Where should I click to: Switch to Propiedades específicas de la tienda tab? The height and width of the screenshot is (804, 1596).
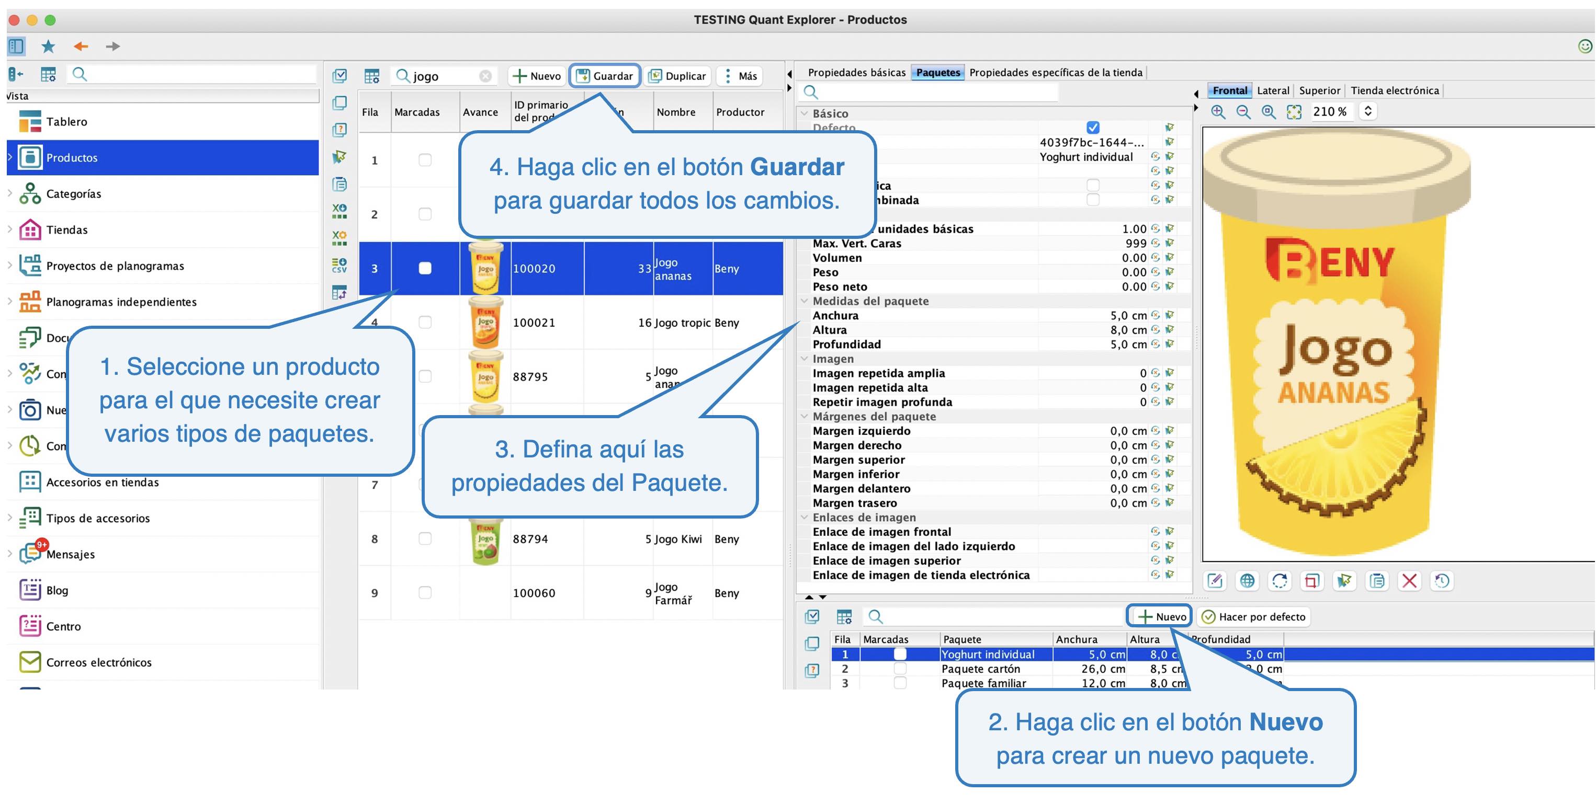point(1056,73)
